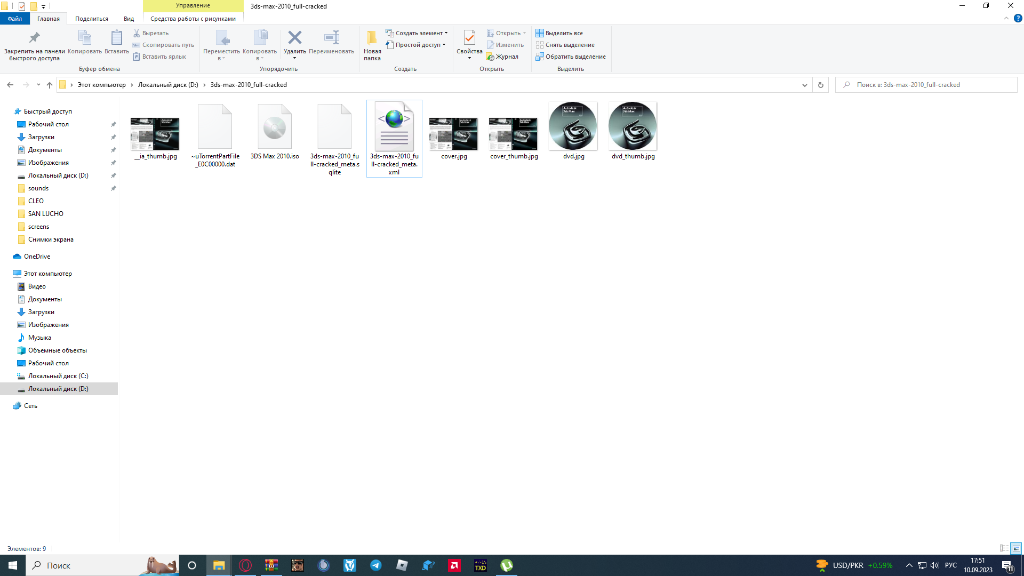Screen dimensions: 1024x576
Task: Switch to details view toggle
Action: (x=1004, y=548)
